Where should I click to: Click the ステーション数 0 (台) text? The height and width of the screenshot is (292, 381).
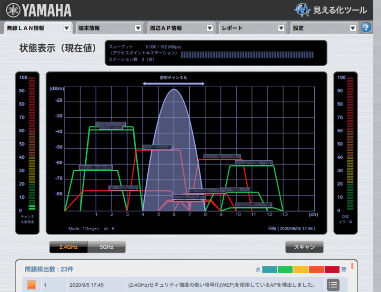pos(131,59)
